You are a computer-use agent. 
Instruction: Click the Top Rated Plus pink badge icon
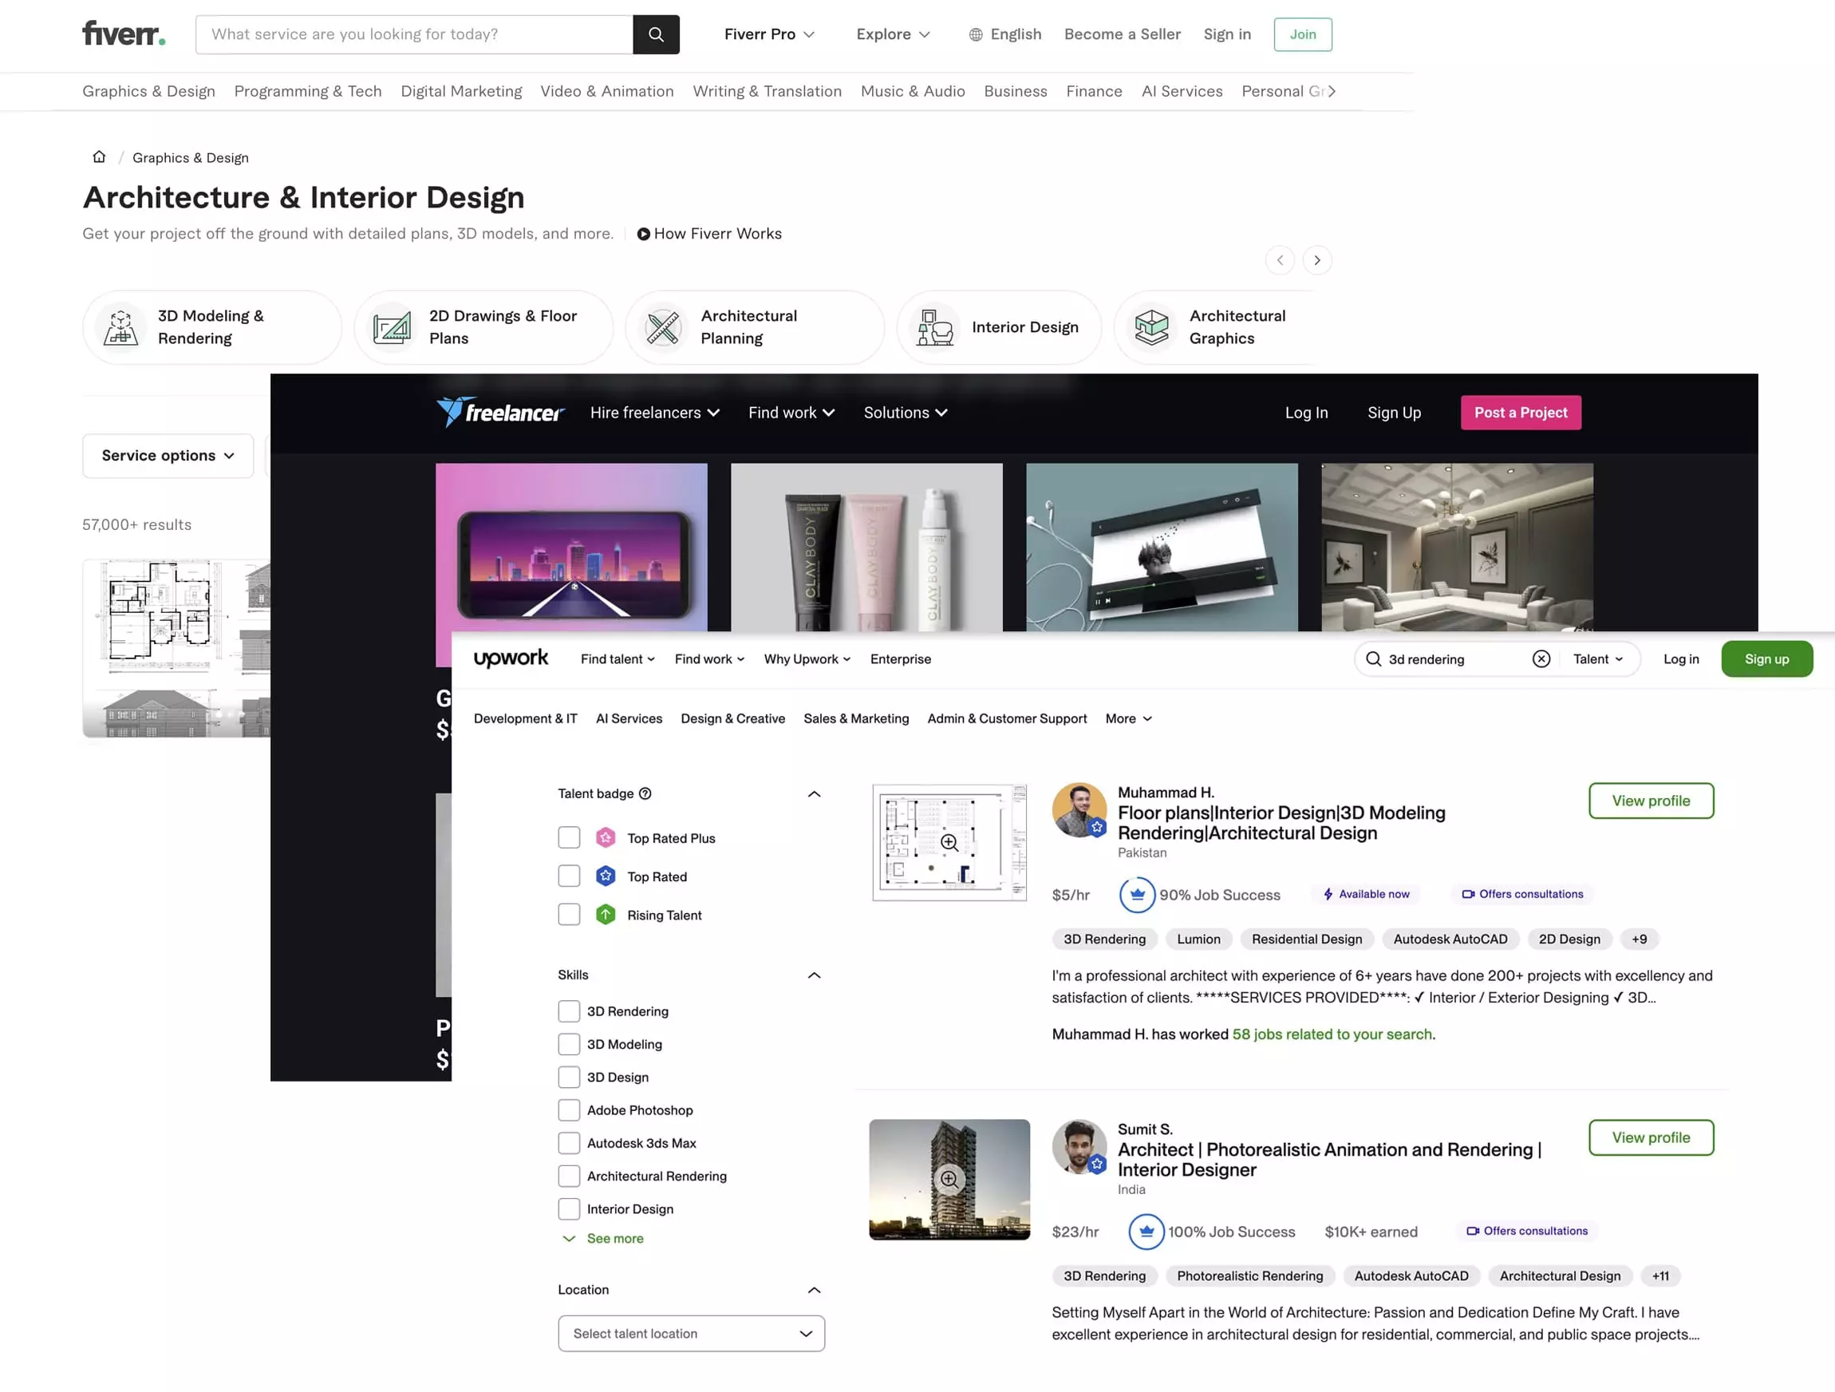(606, 837)
